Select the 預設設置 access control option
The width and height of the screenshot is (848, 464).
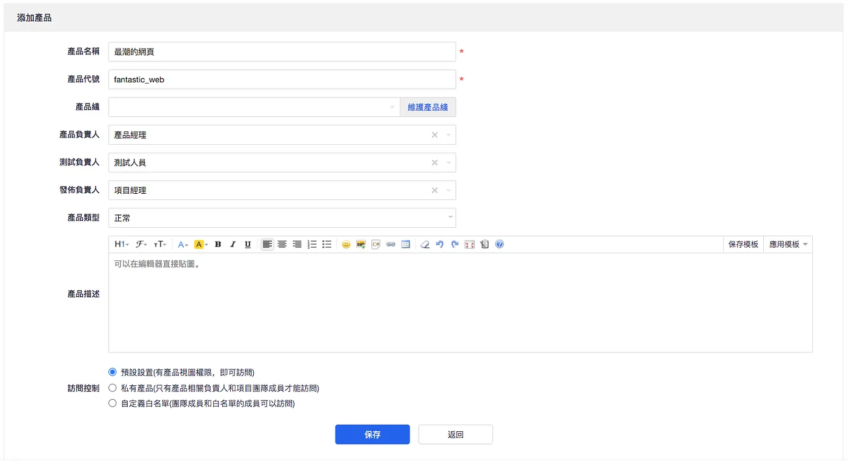[112, 372]
